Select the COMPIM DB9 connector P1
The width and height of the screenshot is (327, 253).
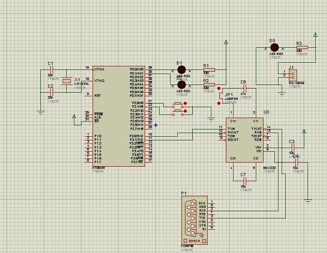point(195,220)
